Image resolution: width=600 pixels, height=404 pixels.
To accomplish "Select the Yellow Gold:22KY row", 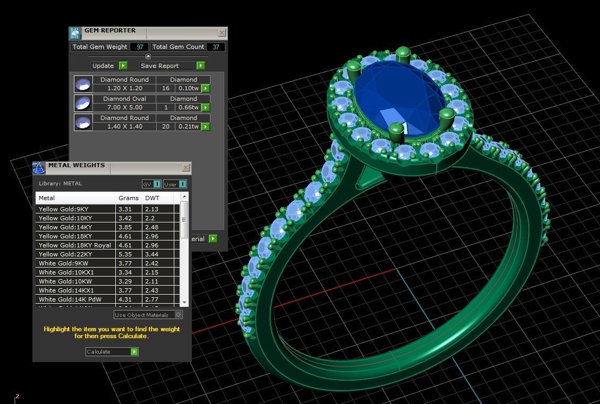I will tap(107, 254).
